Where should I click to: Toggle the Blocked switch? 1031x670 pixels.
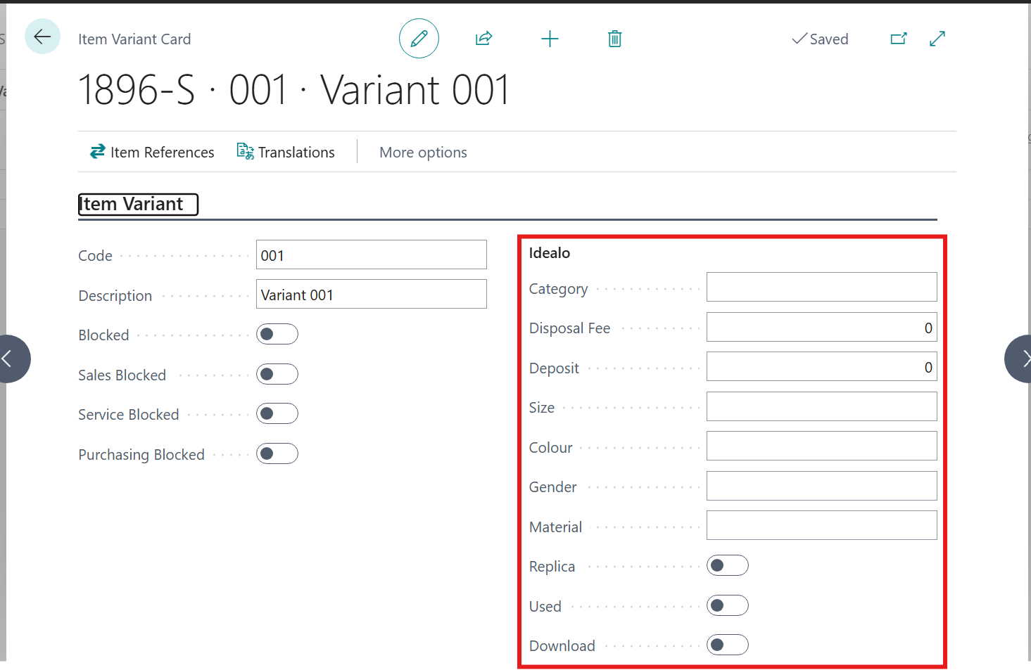pyautogui.click(x=277, y=335)
